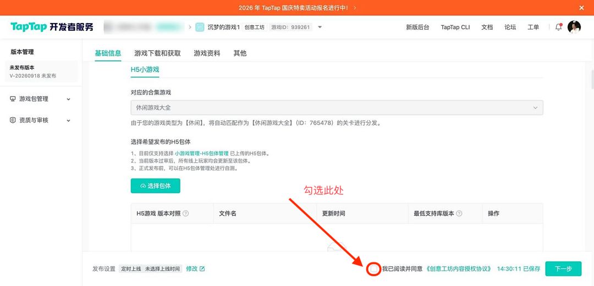Image resolution: width=594 pixels, height=286 pixels.
Task: Open 新版后台 in the top navigation
Action: click(x=417, y=27)
